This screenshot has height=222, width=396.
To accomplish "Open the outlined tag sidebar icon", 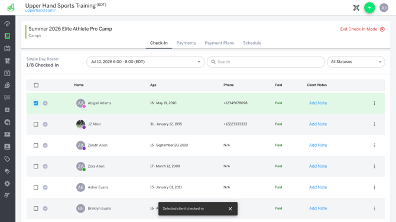I will (7, 159).
